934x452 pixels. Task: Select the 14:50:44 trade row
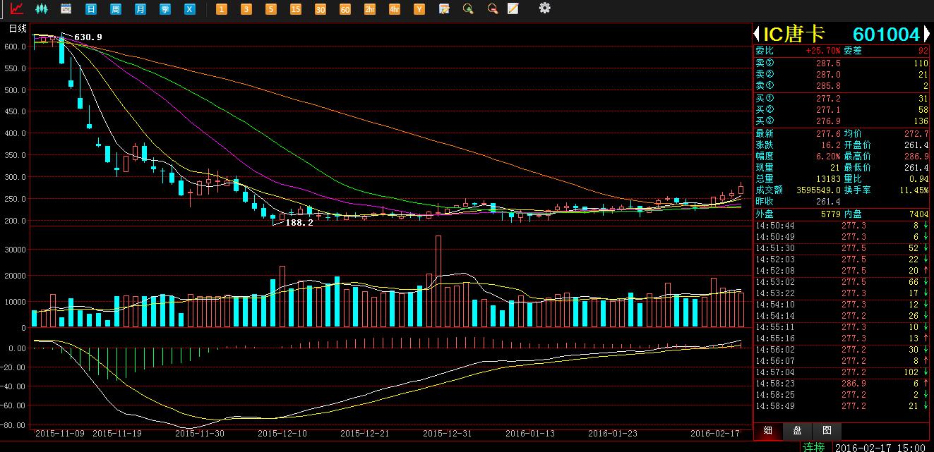point(842,226)
